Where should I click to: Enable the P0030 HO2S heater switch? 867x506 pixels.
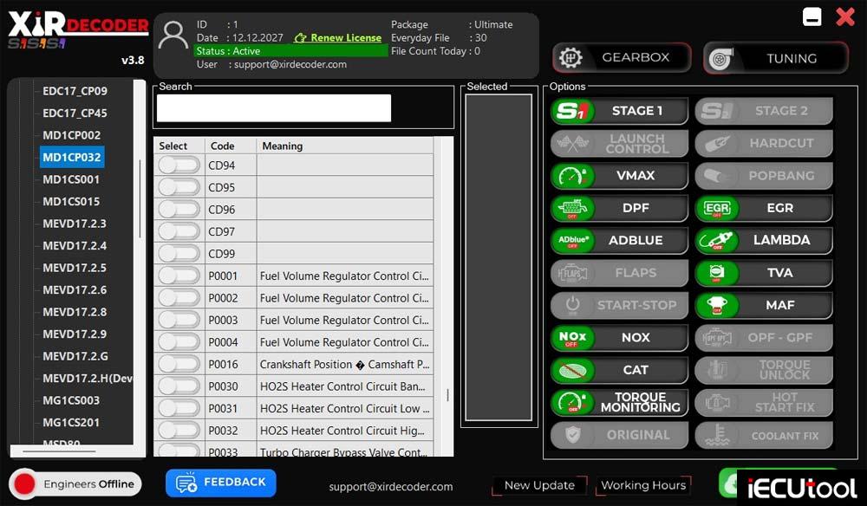point(179,386)
